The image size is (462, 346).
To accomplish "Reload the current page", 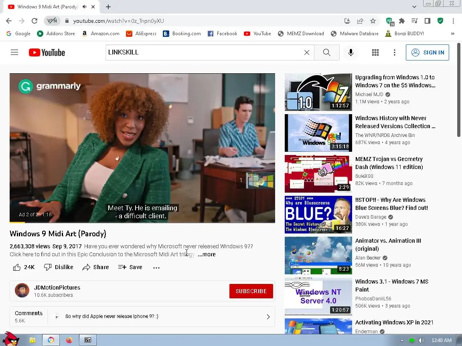I will 34,21.
